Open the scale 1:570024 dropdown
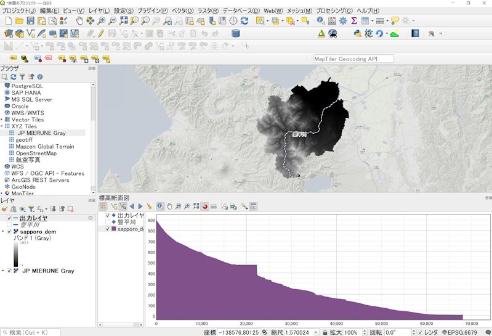Screen dimensions: 492x336 click(316, 332)
